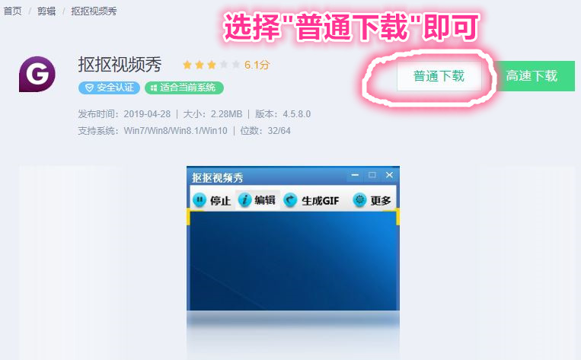Click the 停止 pause icon
Image resolution: width=581 pixels, height=360 pixels.
click(x=200, y=200)
